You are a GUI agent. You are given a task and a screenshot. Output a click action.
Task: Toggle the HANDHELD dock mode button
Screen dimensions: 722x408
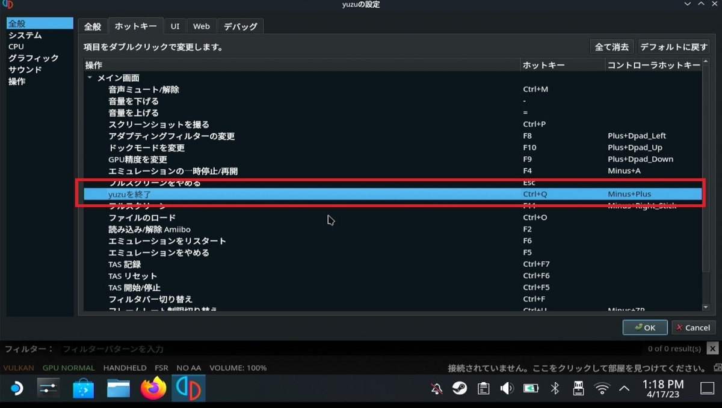[x=125, y=368]
